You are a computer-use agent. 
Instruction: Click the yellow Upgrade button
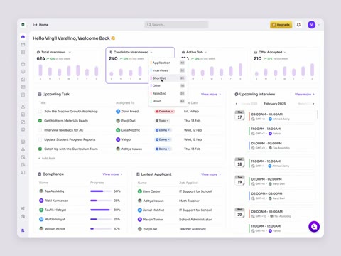[281, 25]
